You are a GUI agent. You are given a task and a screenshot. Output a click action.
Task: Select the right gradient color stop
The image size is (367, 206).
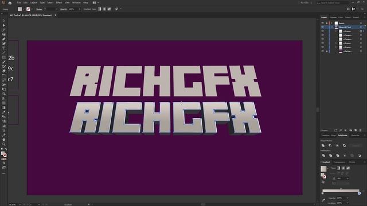359,193
